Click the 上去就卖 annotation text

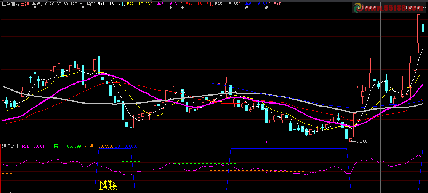[107, 188]
